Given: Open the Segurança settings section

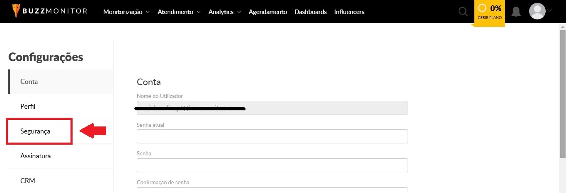Looking at the screenshot, I should coord(39,131).
